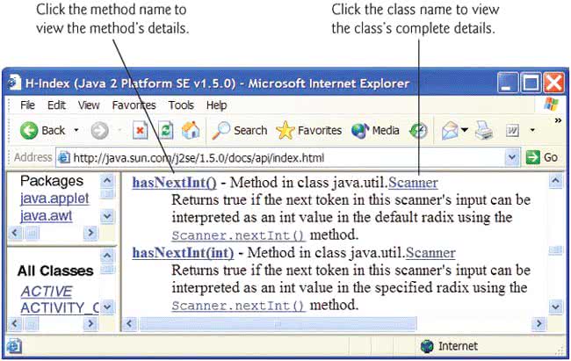
Task: Print the page with the printer icon
Action: (x=484, y=130)
